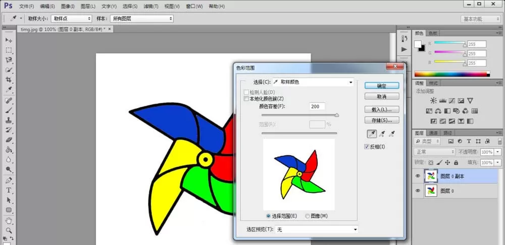The width and height of the screenshot is (505, 245).
Task: Select the Crop tool
Action: point(9,80)
